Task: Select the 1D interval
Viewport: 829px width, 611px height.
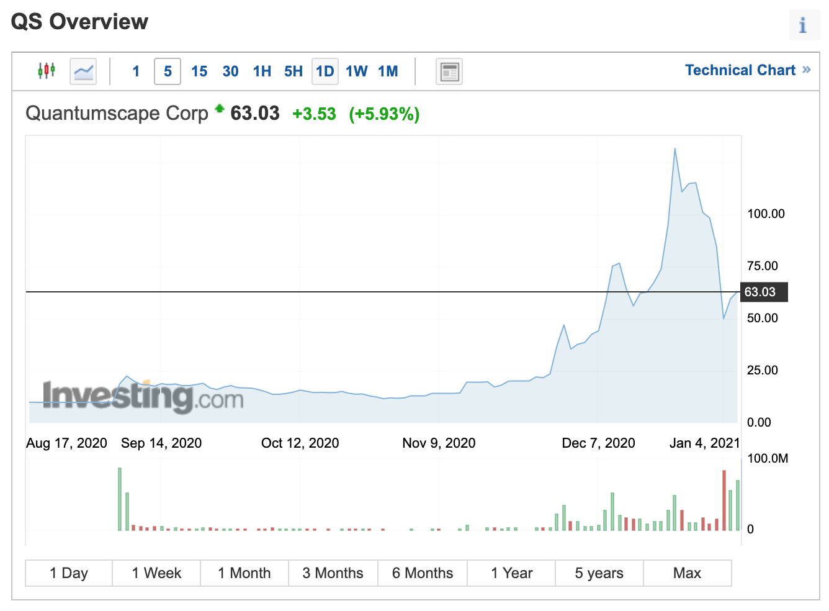Action: coord(325,71)
